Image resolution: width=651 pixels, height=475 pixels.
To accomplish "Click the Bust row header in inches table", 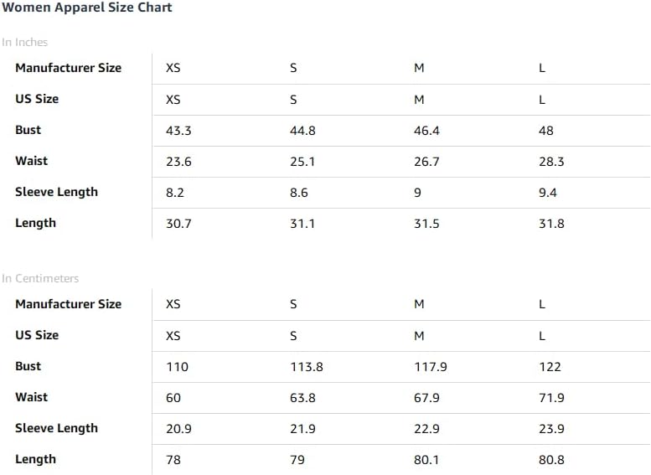I will (28, 130).
